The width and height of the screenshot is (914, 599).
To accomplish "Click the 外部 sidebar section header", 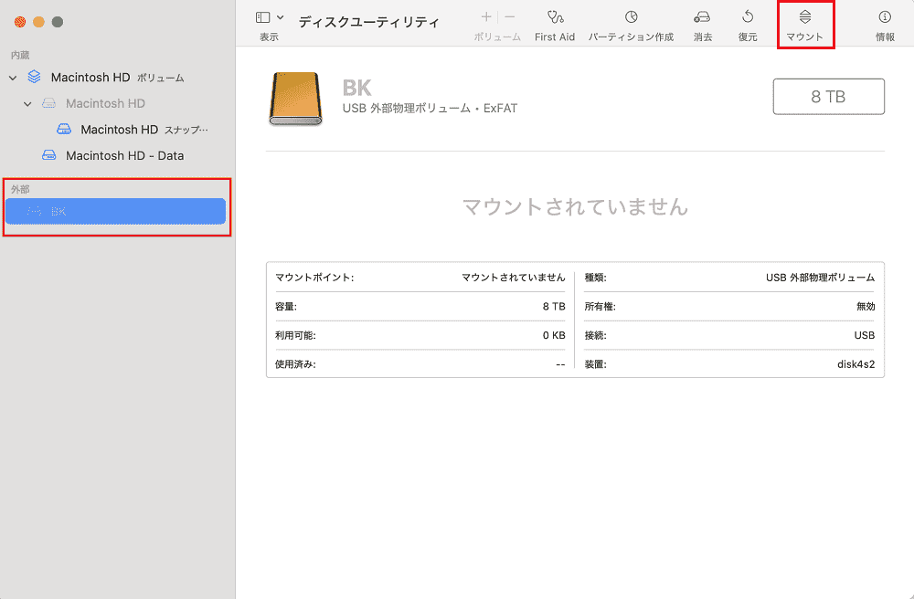I will [20, 189].
